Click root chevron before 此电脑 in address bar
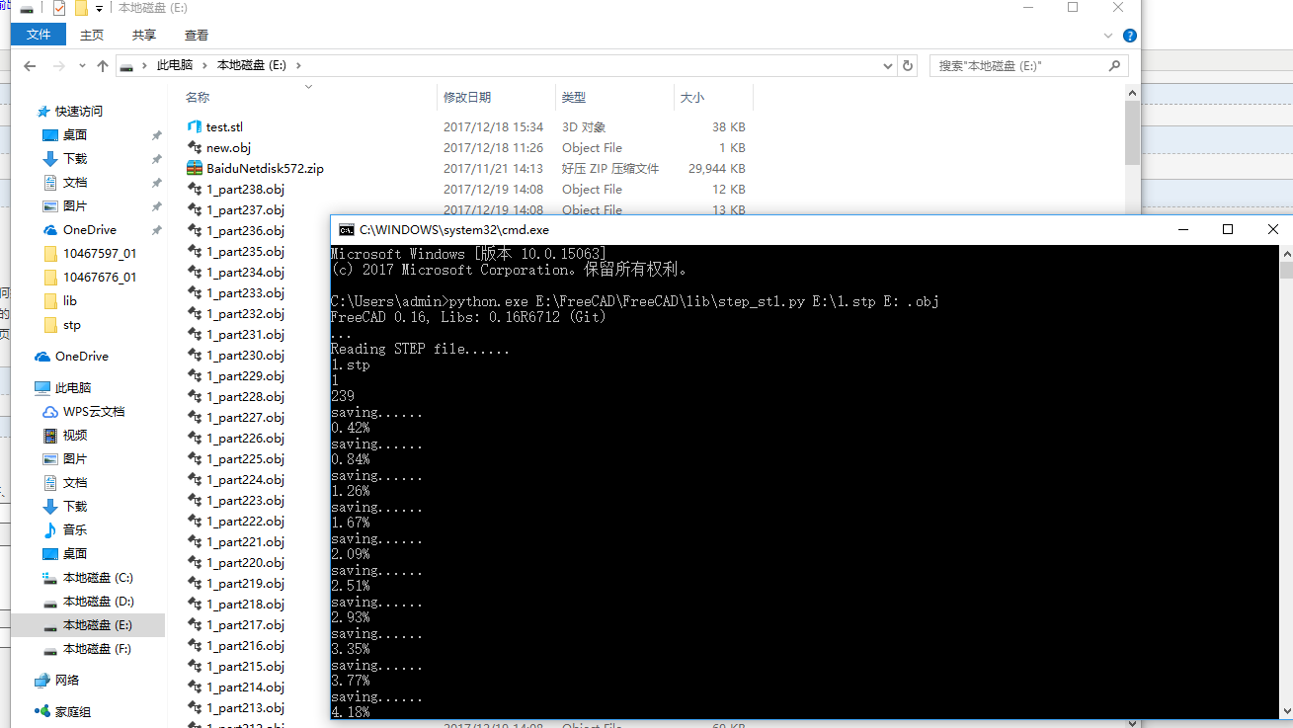1293x728 pixels. 146,65
